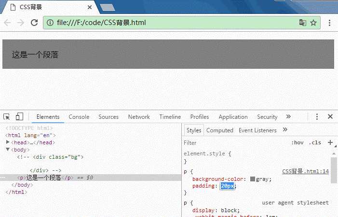338x217 pixels.
Task: Expand the head node
Action: [8, 142]
